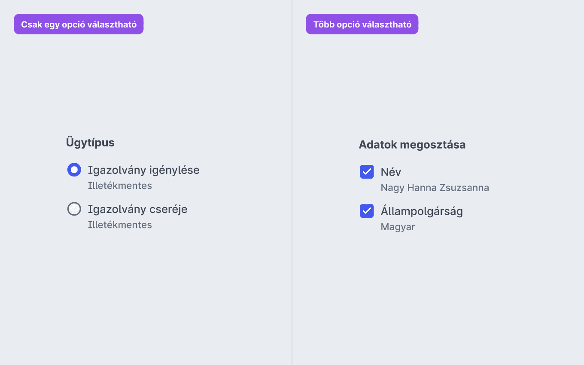Click the filled dot of the selected radio
584x365 pixels.
pos(74,170)
